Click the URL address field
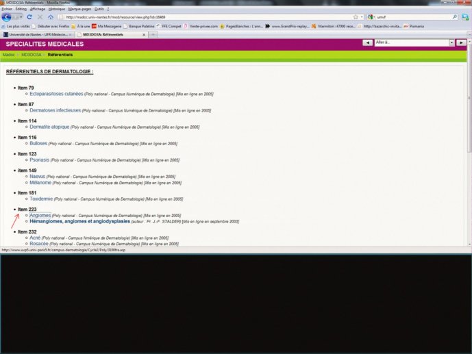 pyautogui.click(x=208, y=17)
